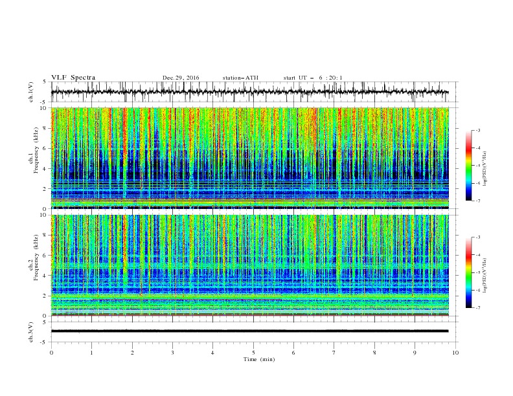513x396 pixels.
Task: Click the ch.1 voltage waveform trace
Action: 249,92
